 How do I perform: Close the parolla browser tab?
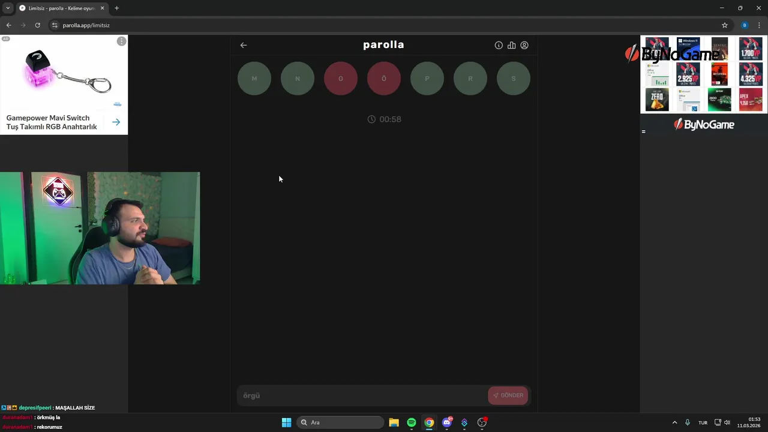pos(102,8)
